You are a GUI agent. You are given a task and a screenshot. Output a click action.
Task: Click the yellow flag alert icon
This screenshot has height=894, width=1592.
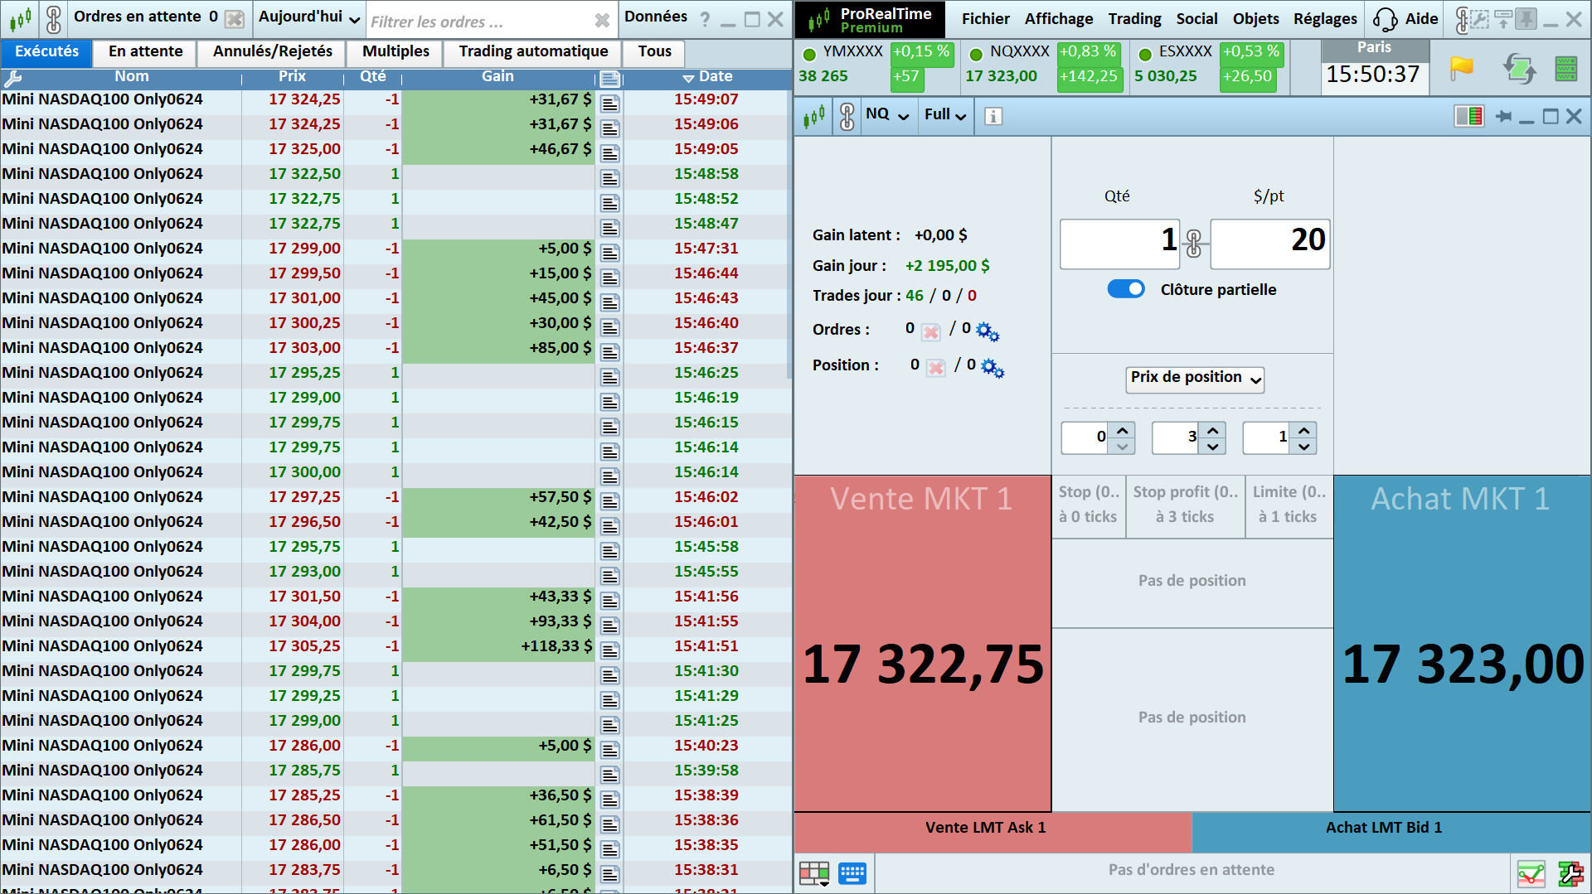1461,68
